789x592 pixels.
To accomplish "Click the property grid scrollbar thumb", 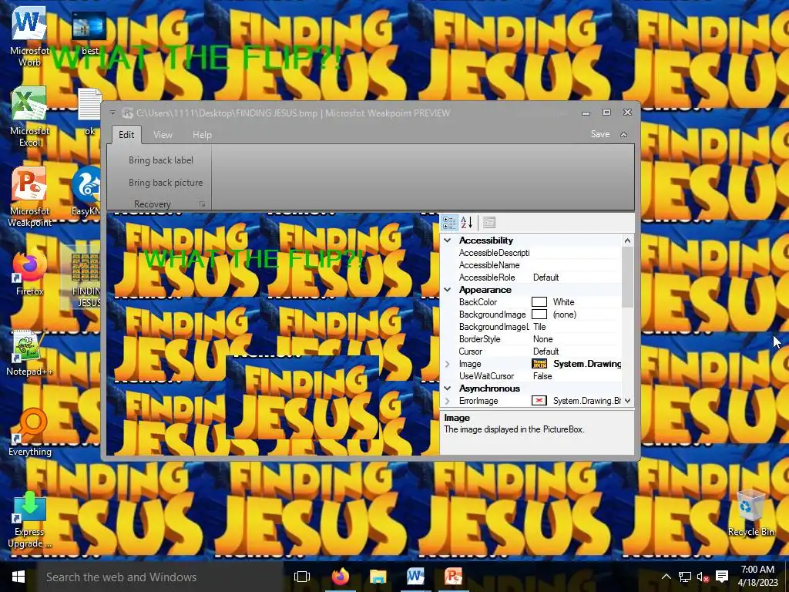I will coord(627,277).
